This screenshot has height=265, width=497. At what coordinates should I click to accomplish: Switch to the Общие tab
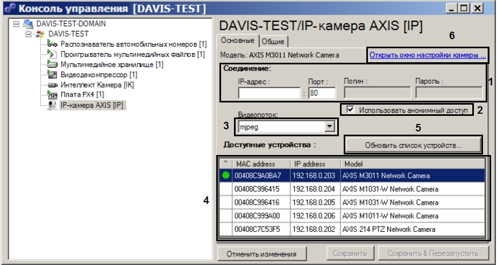(x=273, y=41)
